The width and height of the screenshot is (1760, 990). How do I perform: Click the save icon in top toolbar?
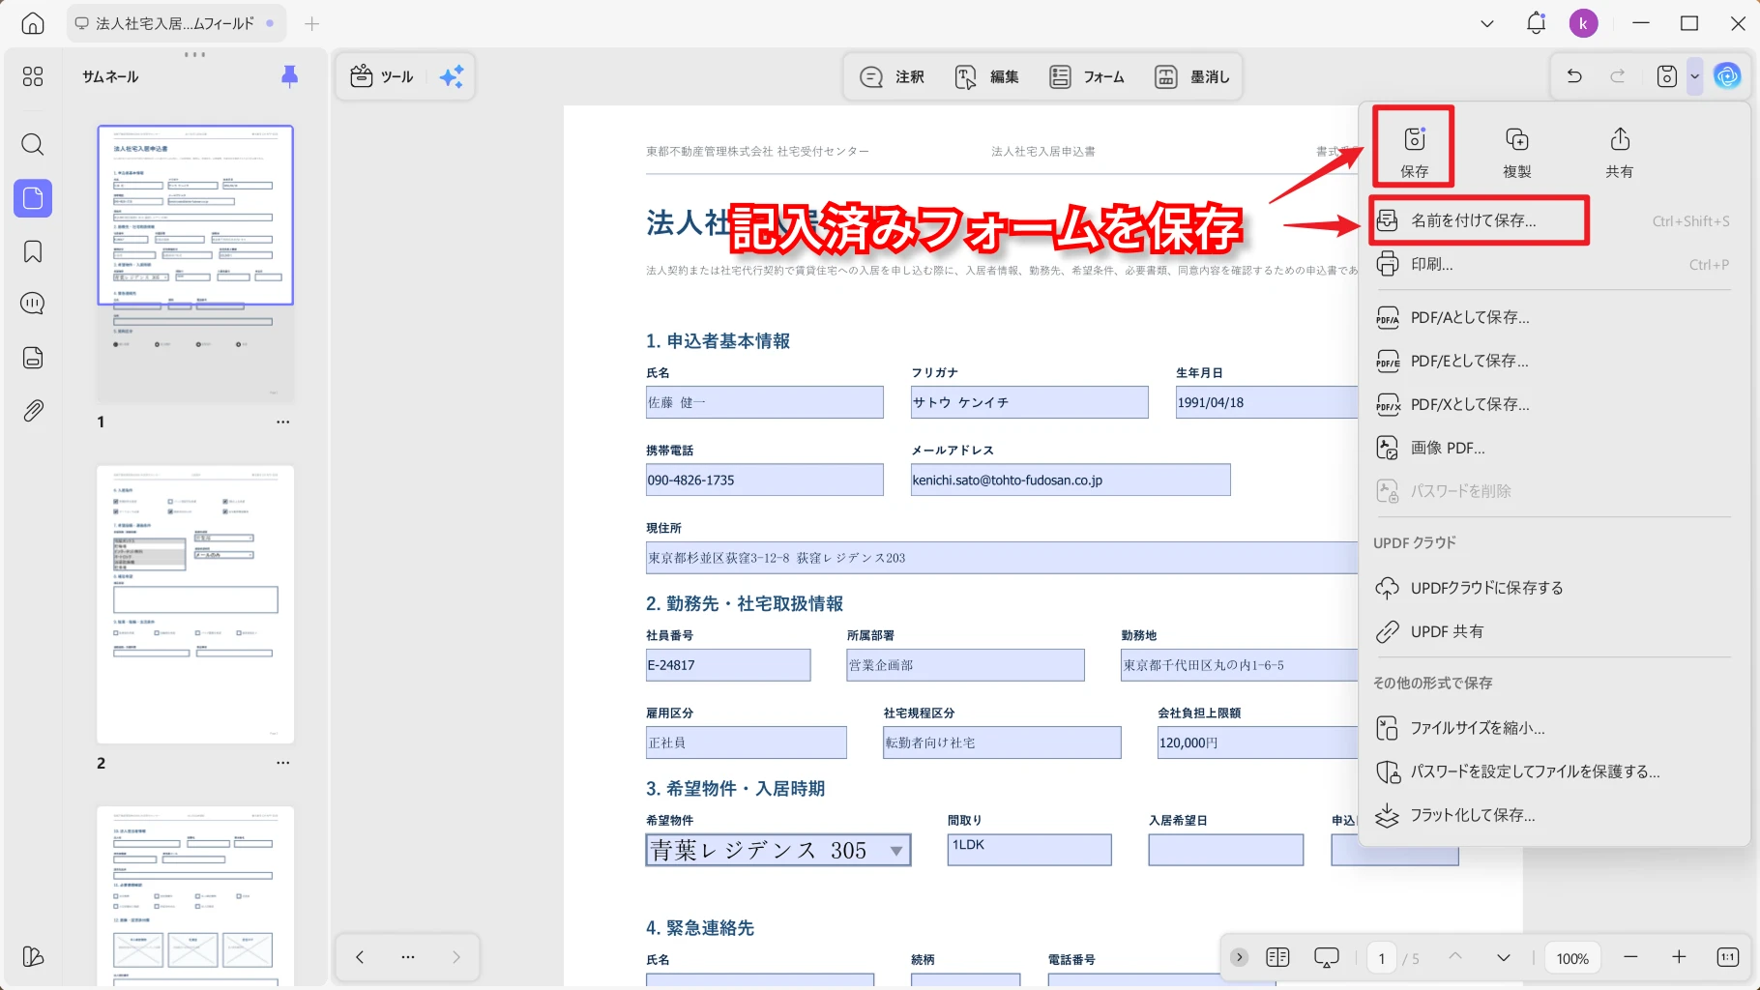click(1667, 76)
